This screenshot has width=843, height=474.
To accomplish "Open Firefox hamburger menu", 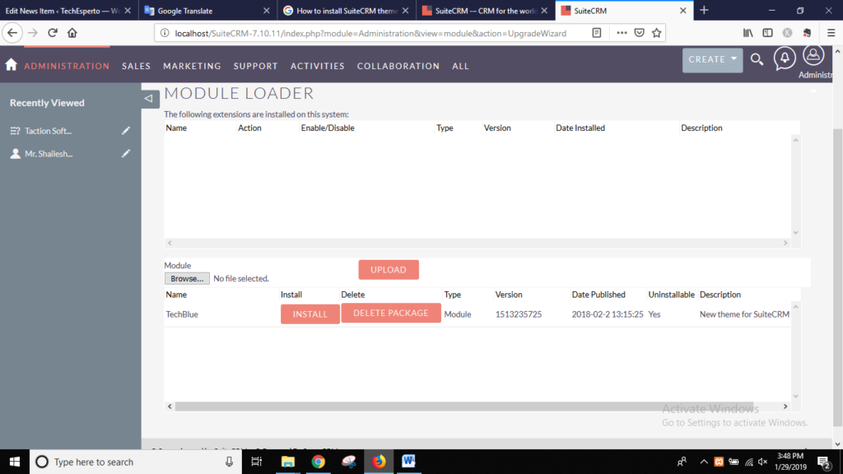I will (x=831, y=33).
